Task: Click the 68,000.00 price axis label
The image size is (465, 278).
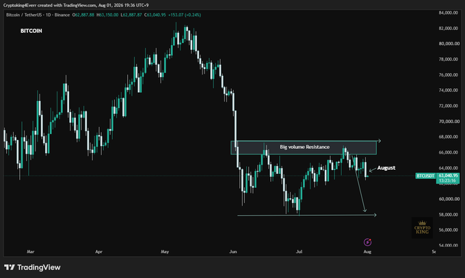Action: click(x=448, y=137)
